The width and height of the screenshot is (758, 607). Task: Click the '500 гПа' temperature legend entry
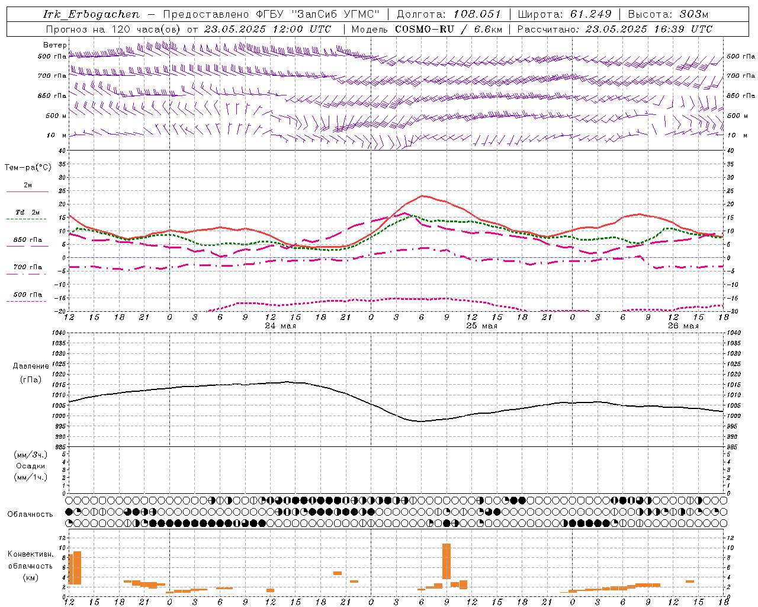pyautogui.click(x=28, y=295)
